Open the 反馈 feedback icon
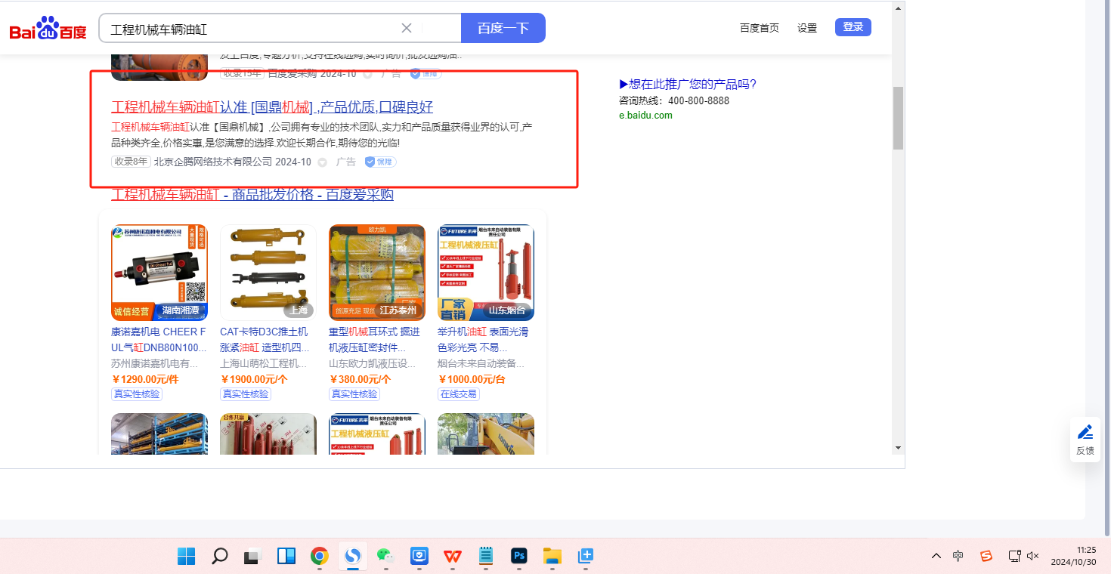 pos(1085,440)
